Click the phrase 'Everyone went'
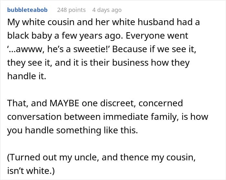This screenshot has height=180, width=226. (x=157, y=36)
